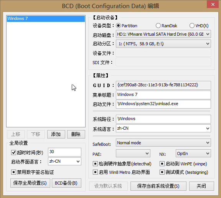Click the 启动文件 winload.exe path field
The width and height of the screenshot is (221, 198).
tap(163, 104)
